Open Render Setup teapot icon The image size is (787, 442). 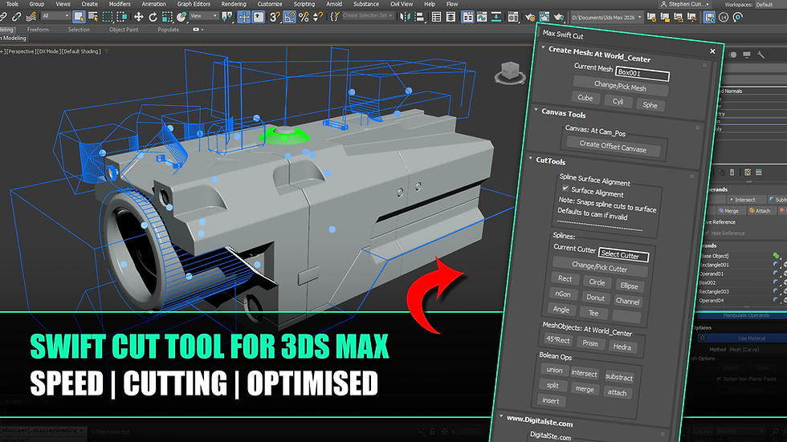point(530,17)
